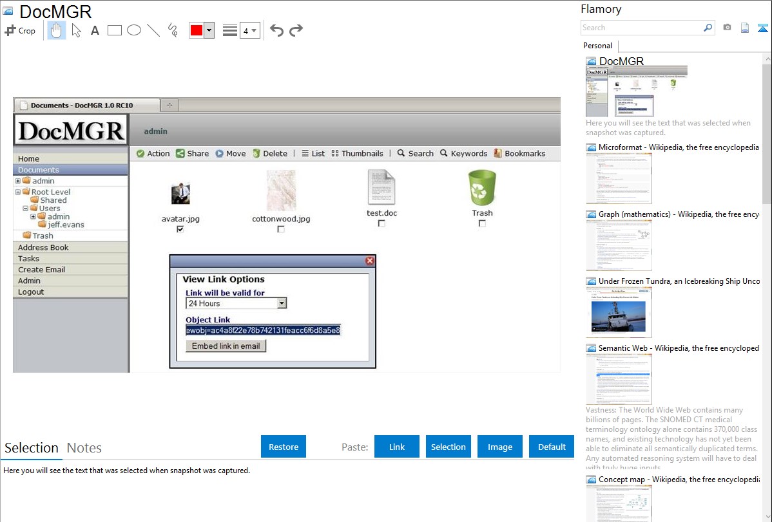Viewport: 772px width, 522px height.
Task: Click the Paste Link button
Action: click(397, 447)
